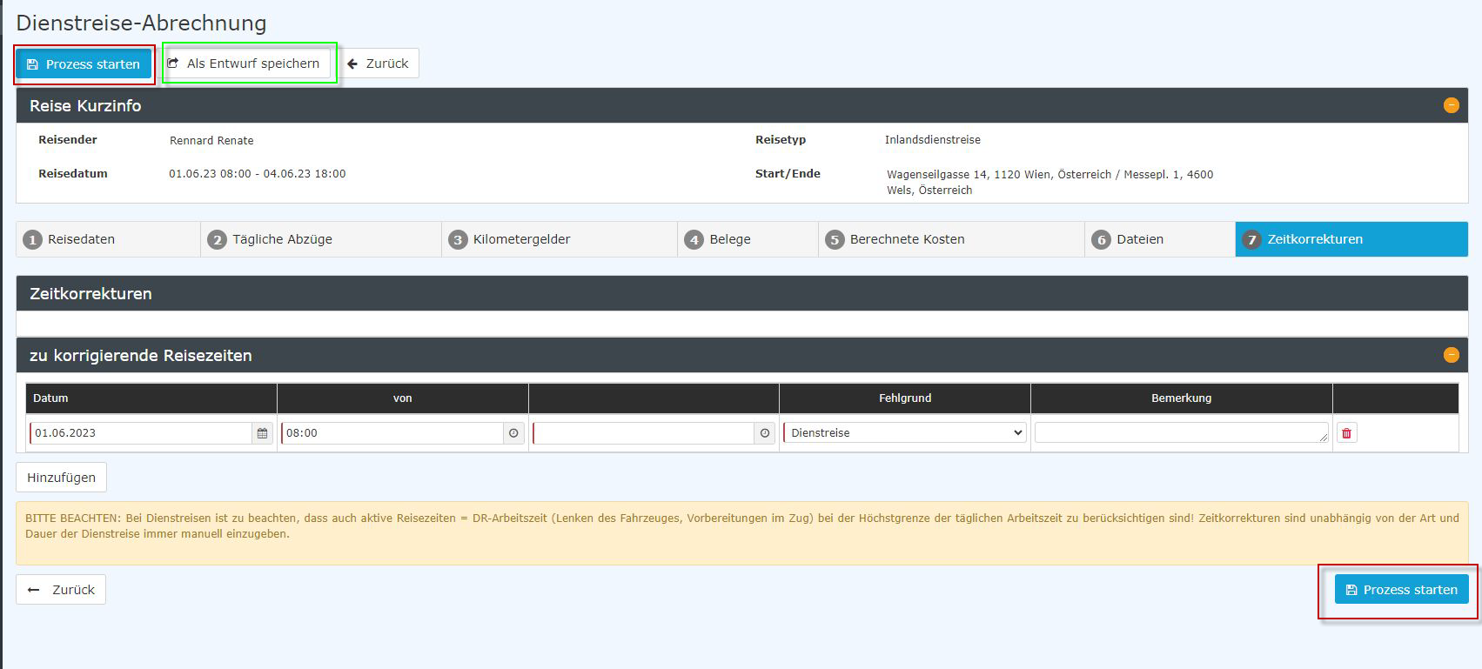This screenshot has height=669, width=1482.
Task: Switch to Dateien tab
Action: tap(1159, 239)
